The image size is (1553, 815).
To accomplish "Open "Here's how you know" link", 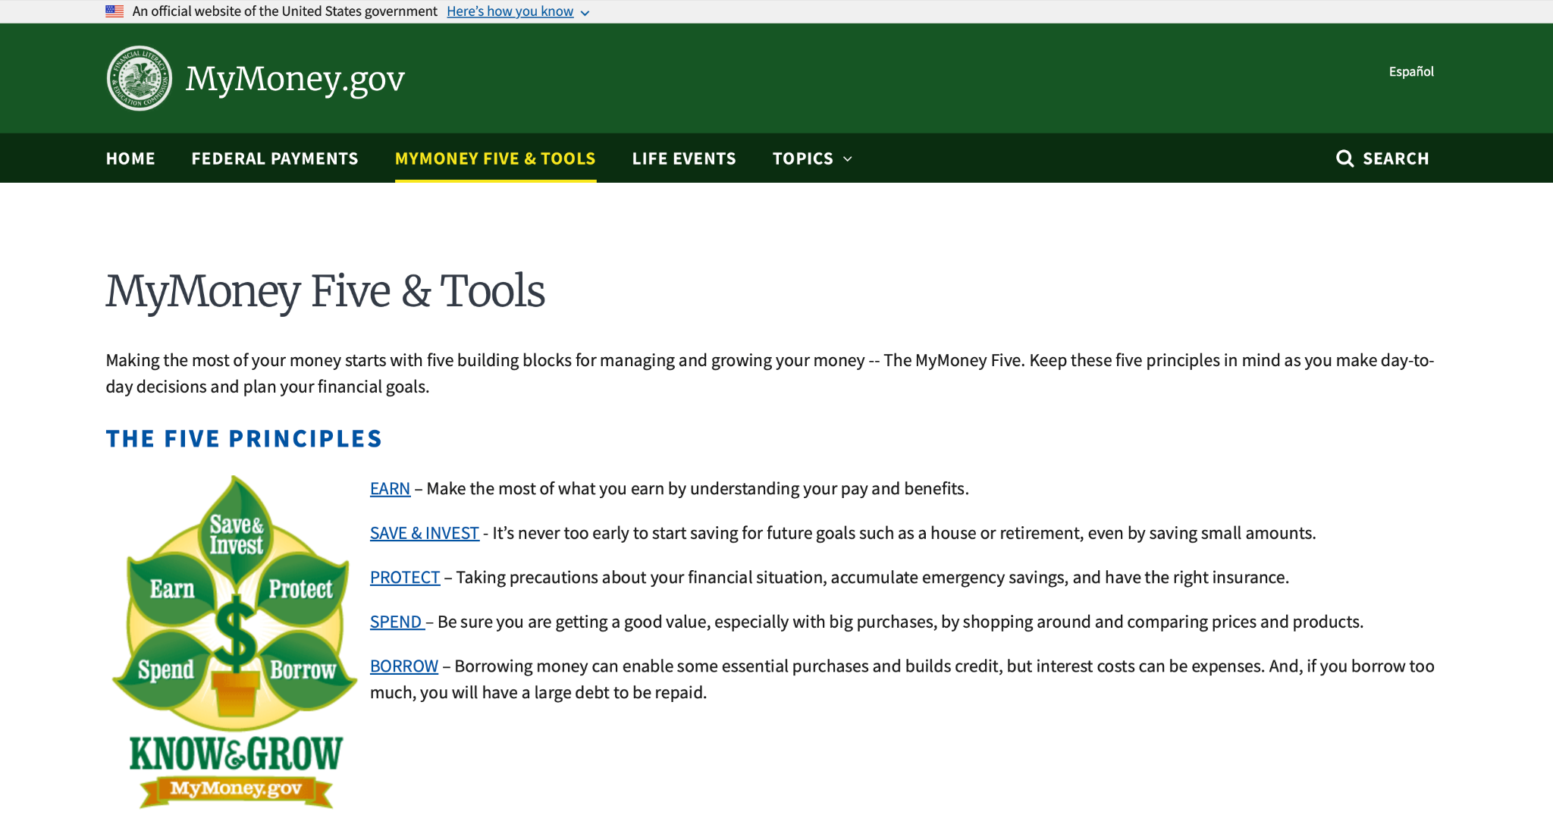I will 510,11.
